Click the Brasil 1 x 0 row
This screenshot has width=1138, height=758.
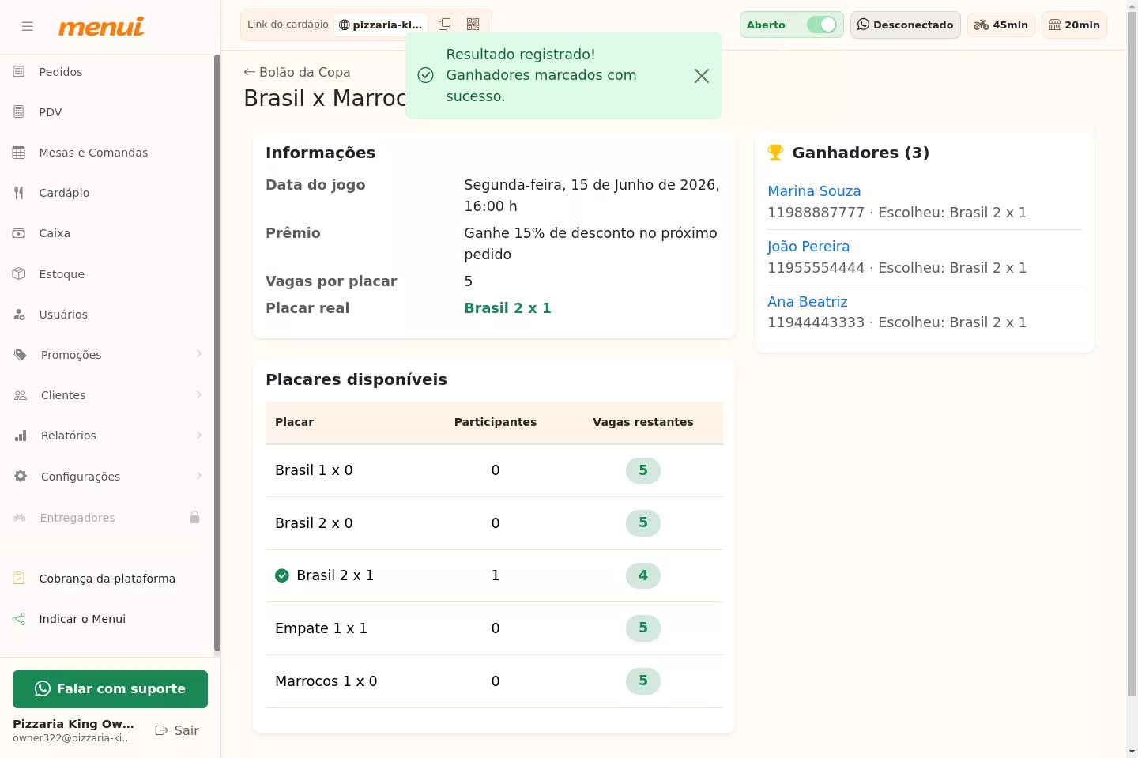[x=494, y=470]
